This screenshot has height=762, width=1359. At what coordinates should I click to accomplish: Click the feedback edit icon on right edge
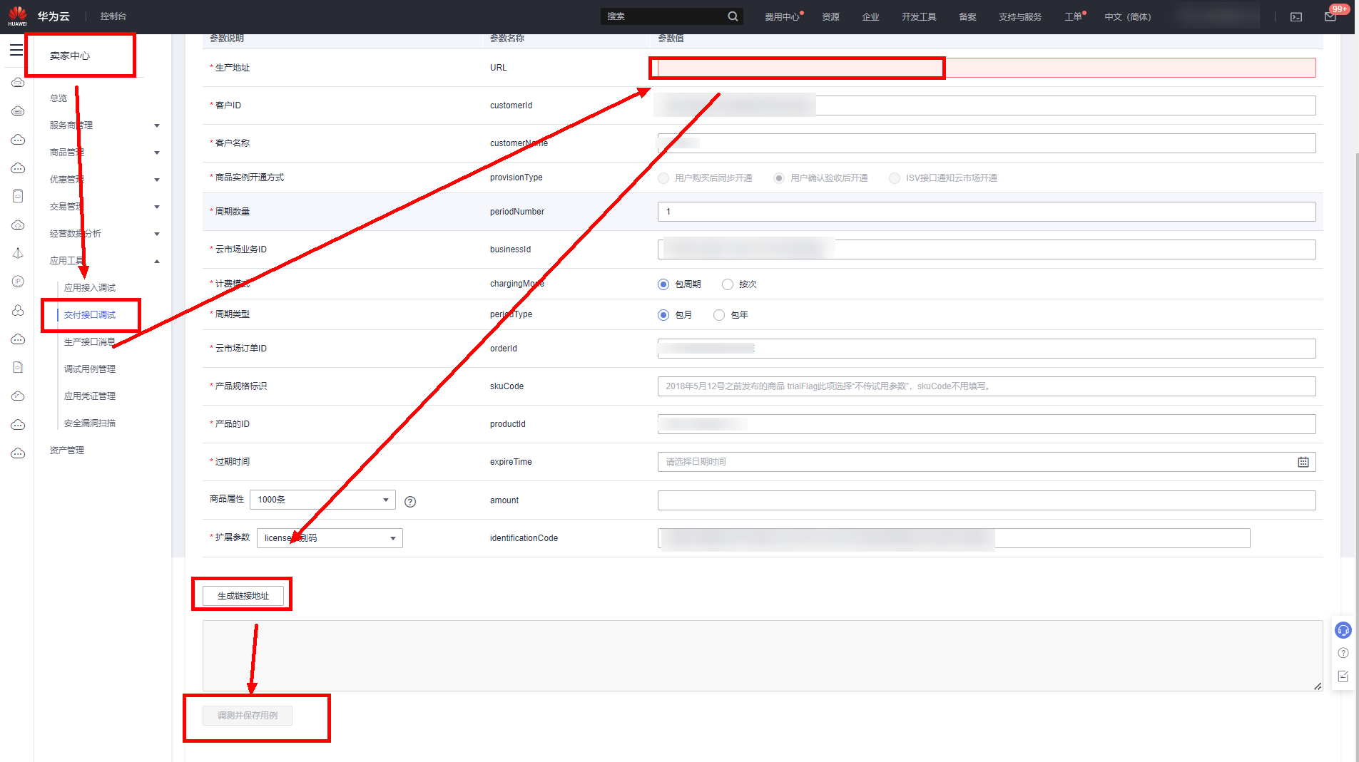pos(1343,676)
